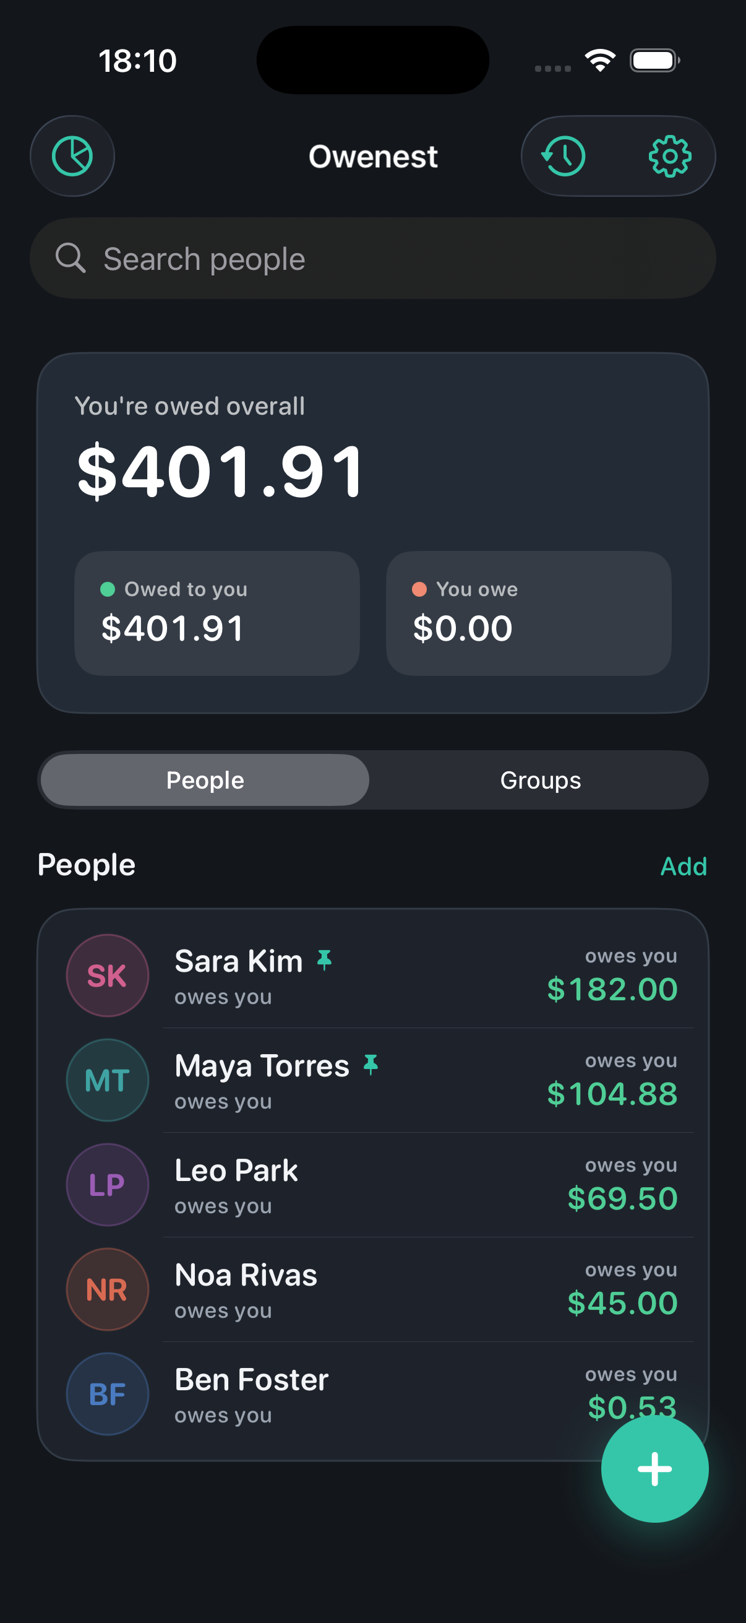
Task: Tap the SK avatar circle
Action: pos(108,976)
